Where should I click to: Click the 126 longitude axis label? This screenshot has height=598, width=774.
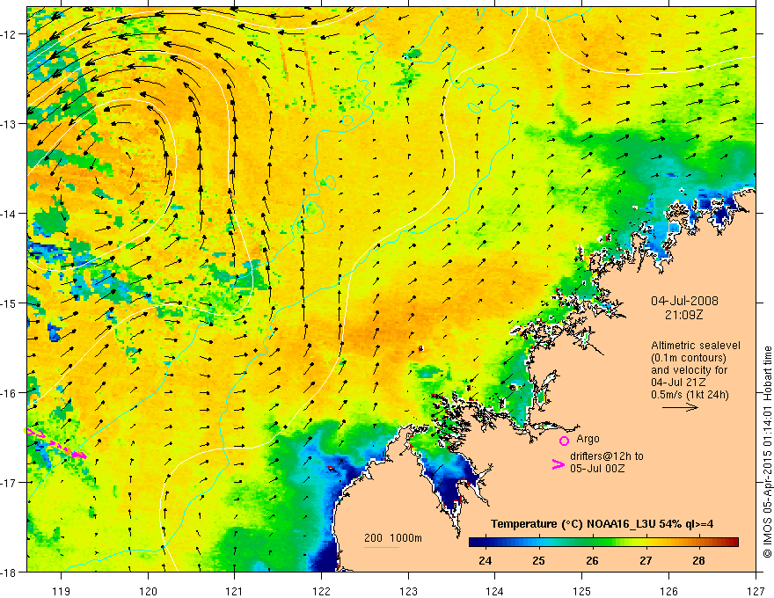click(668, 591)
